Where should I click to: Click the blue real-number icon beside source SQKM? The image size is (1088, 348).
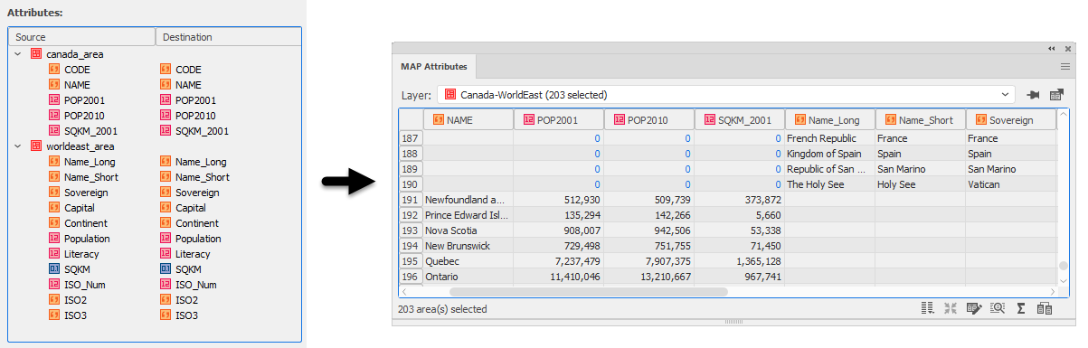[x=54, y=269]
